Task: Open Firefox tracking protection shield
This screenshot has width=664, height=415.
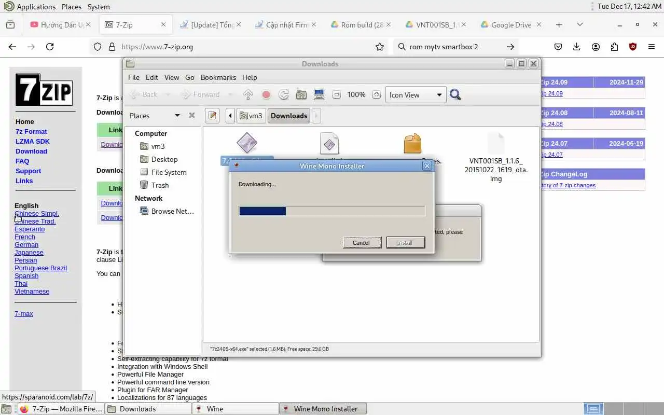Action: (98, 47)
